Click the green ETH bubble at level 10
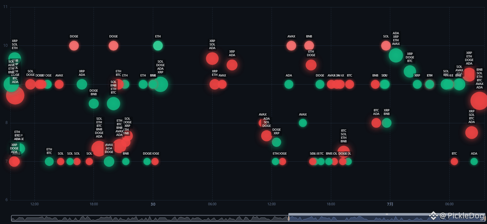This screenshot has width=487, height=224. coord(158,46)
